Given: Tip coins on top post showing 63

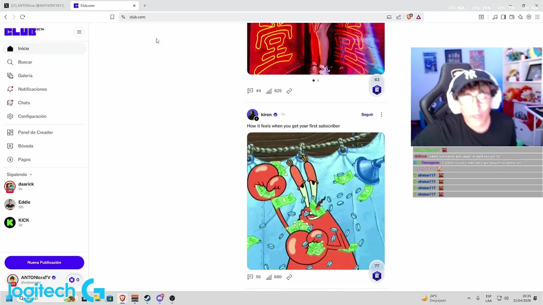Looking at the screenshot, I should tap(377, 86).
